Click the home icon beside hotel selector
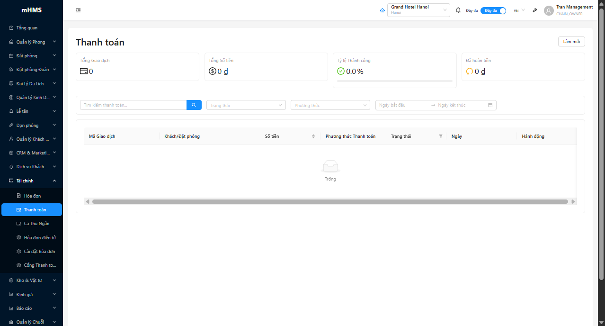Screen dimensions: 605x326 tap(382, 10)
